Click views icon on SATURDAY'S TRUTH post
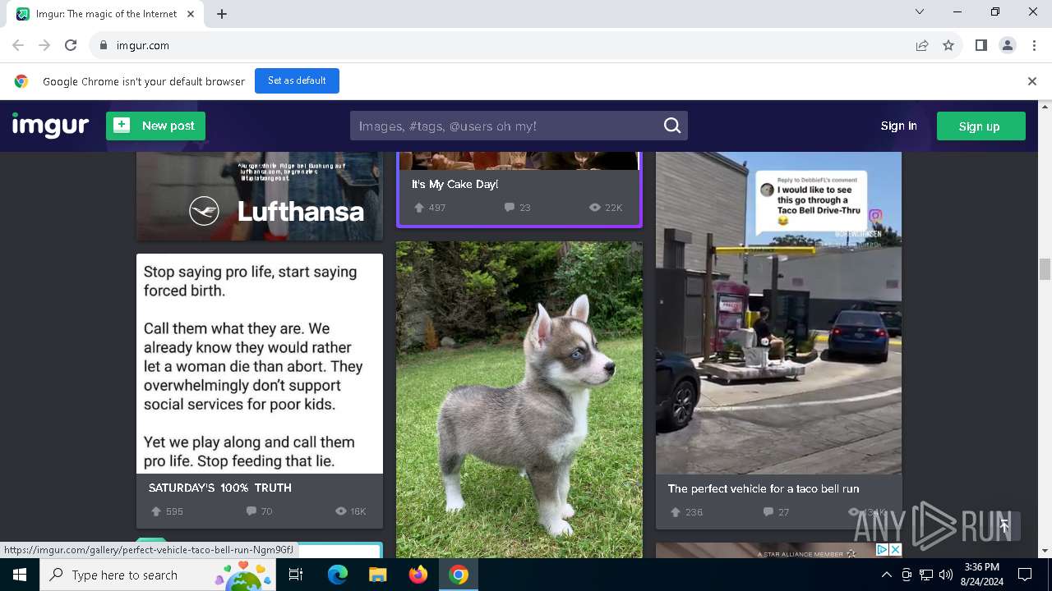1052x591 pixels. (x=341, y=511)
